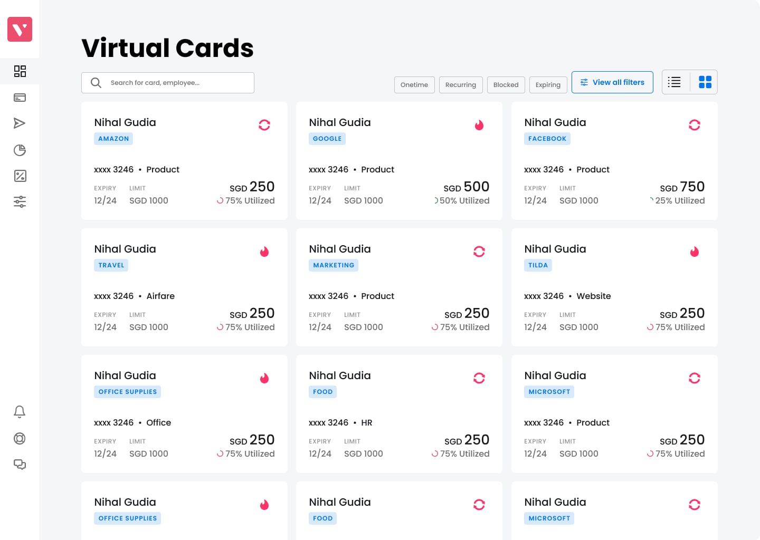The height and width of the screenshot is (540, 760).
Task: Click the flame icon on Travel card
Action: (x=264, y=252)
